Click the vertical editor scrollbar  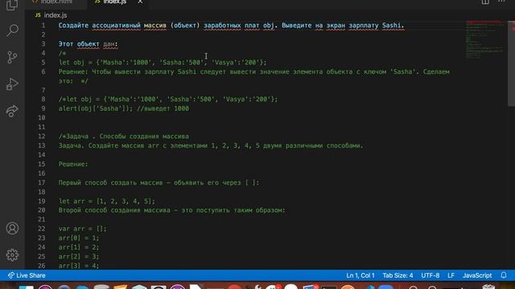tap(511, 64)
